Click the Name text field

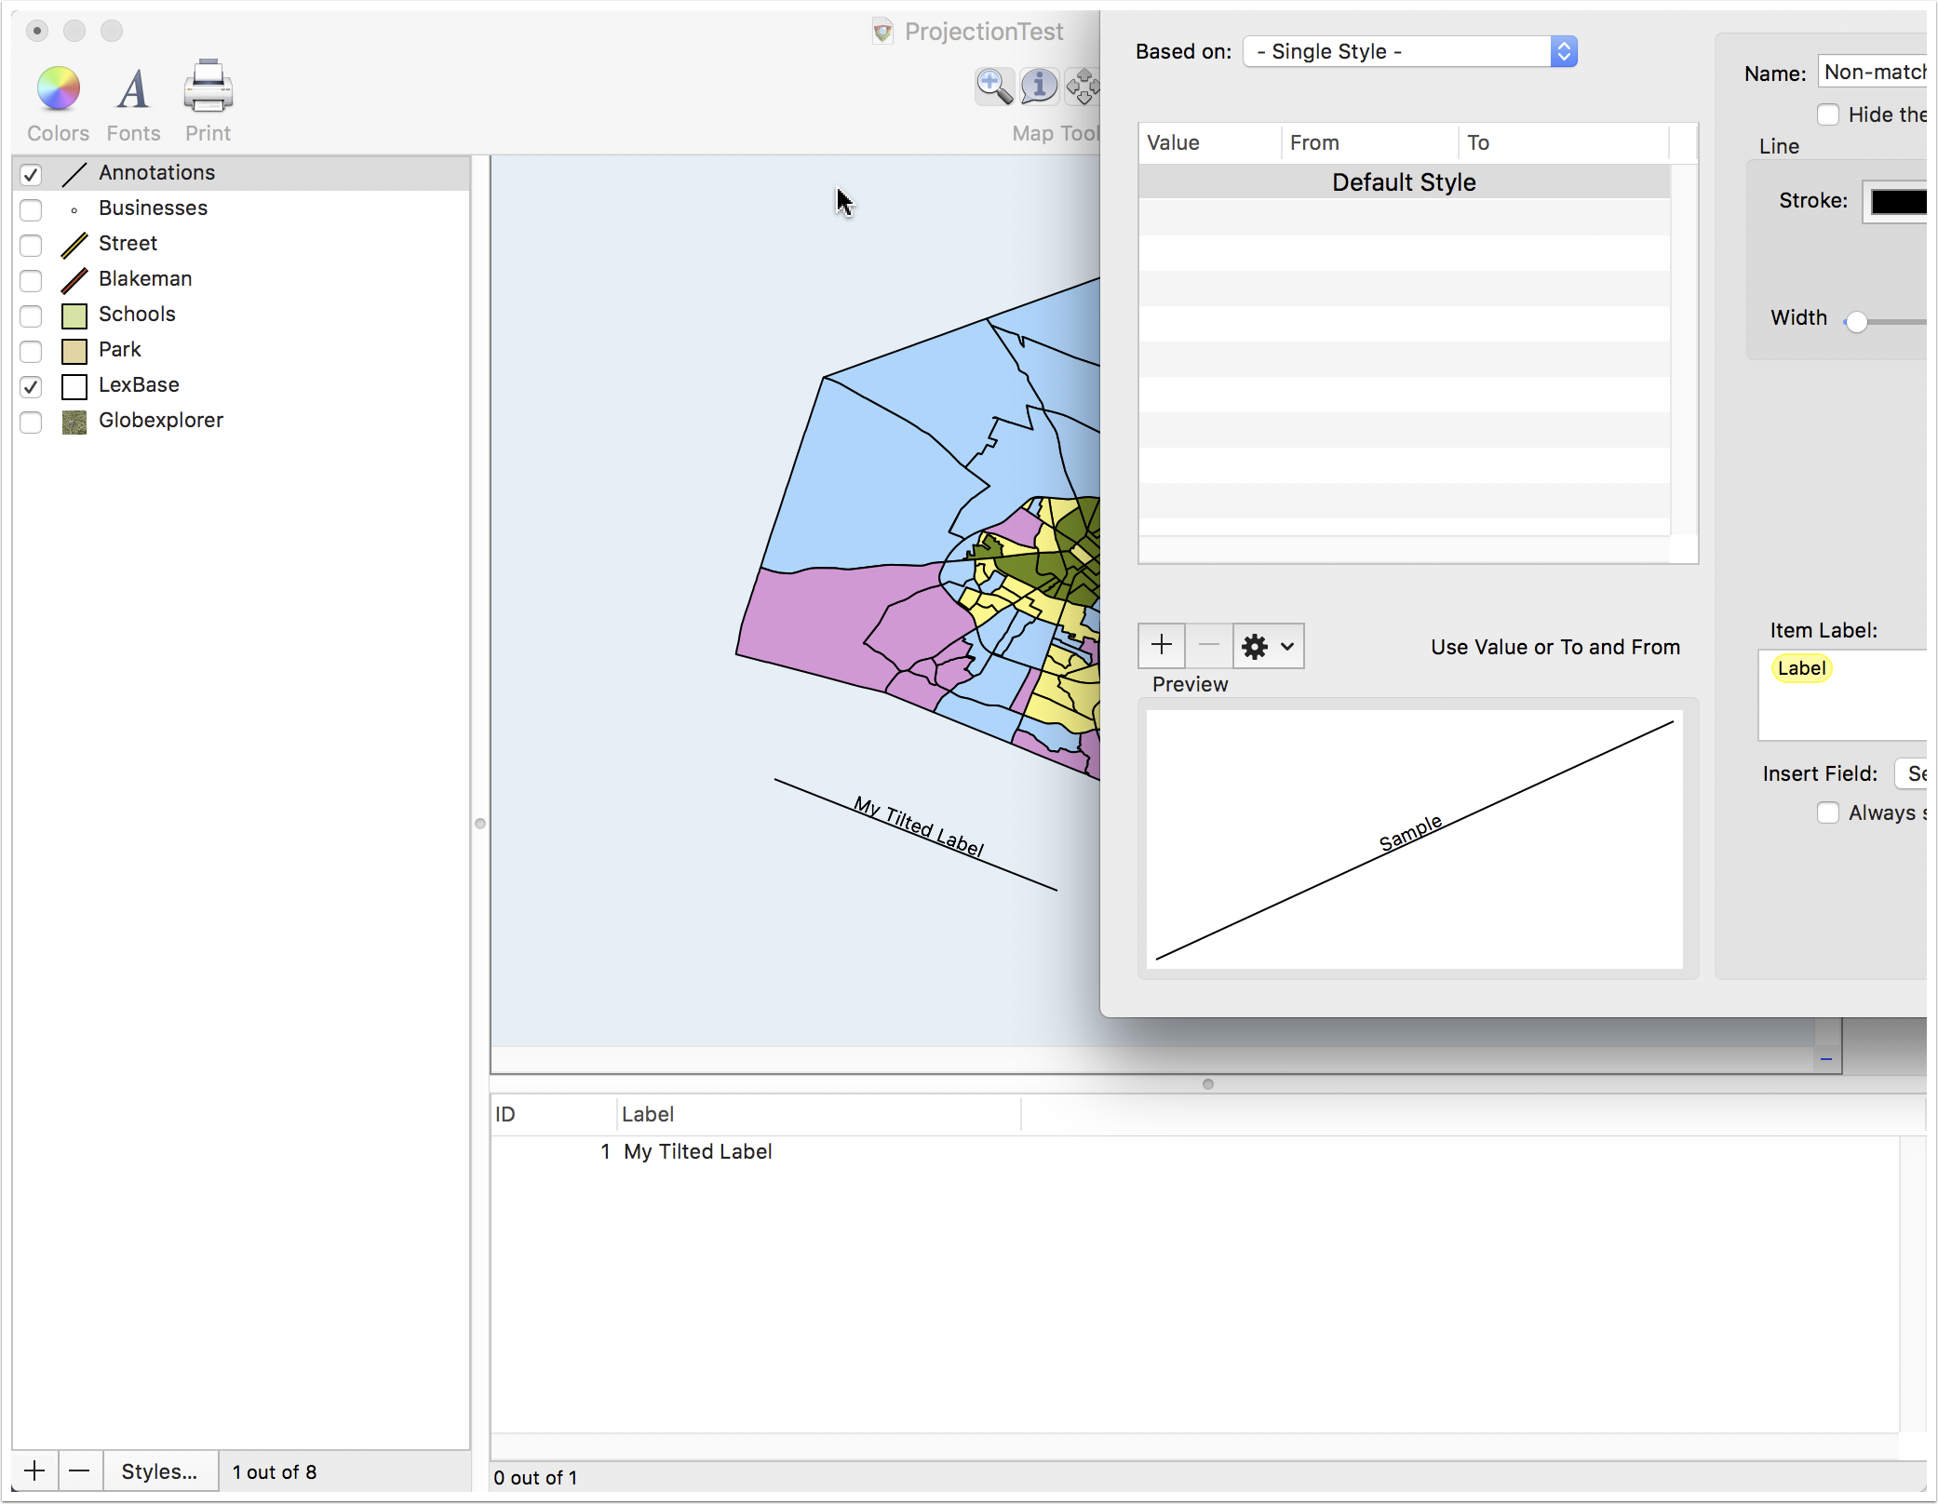click(x=1872, y=72)
